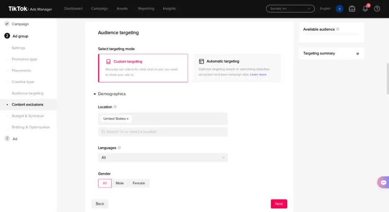Open the notifications bell icon
Viewport: 389px width, 212px height.
[x=365, y=9]
